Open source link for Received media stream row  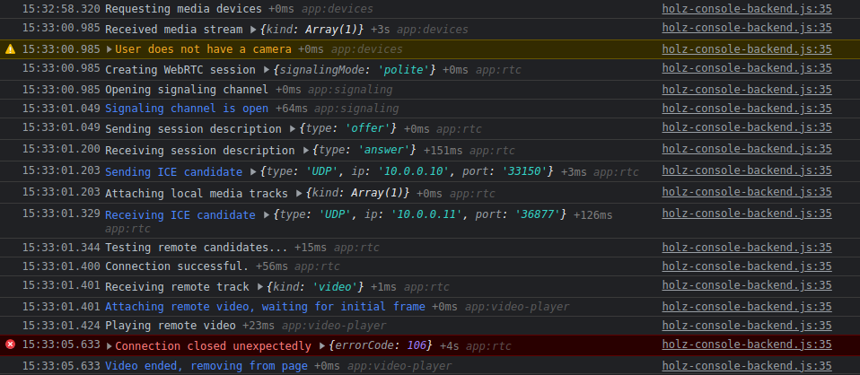point(747,28)
